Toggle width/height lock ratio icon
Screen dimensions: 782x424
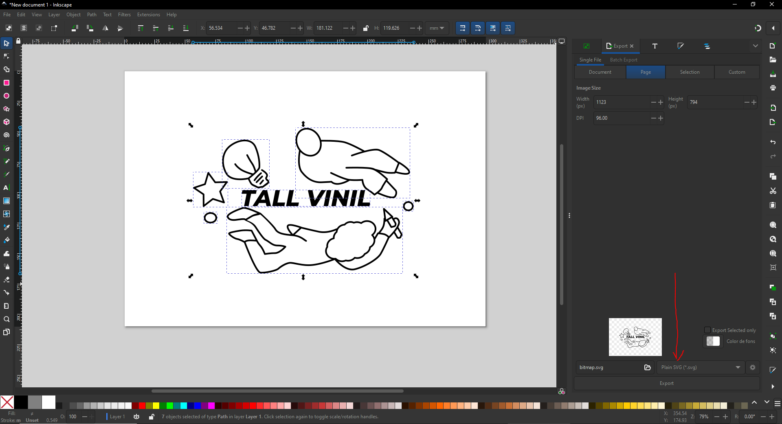(x=366, y=28)
